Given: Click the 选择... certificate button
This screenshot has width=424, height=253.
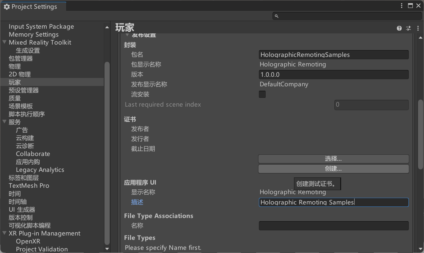Looking at the screenshot, I should coord(333,159).
